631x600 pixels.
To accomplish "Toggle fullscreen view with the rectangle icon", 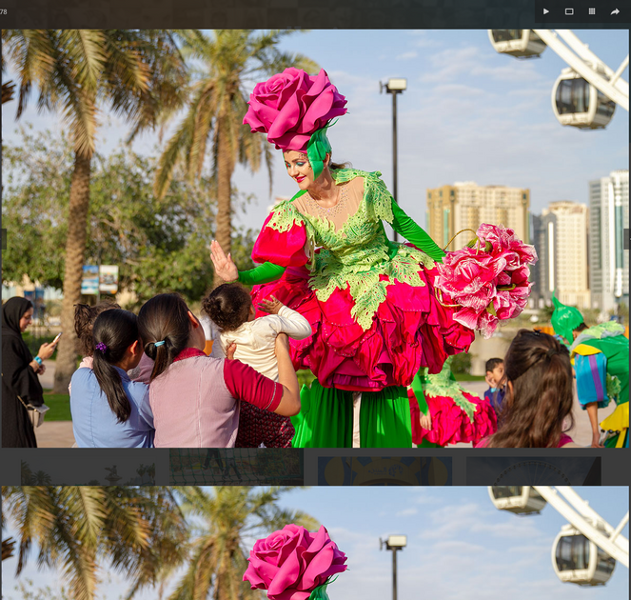I will (569, 11).
